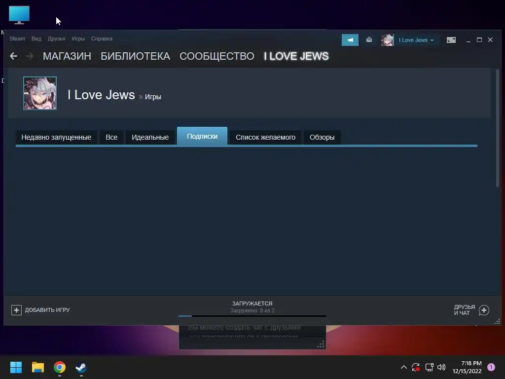Image resolution: width=505 pixels, height=379 pixels.
Task: Click the small avatar in title bar
Action: [x=387, y=40]
